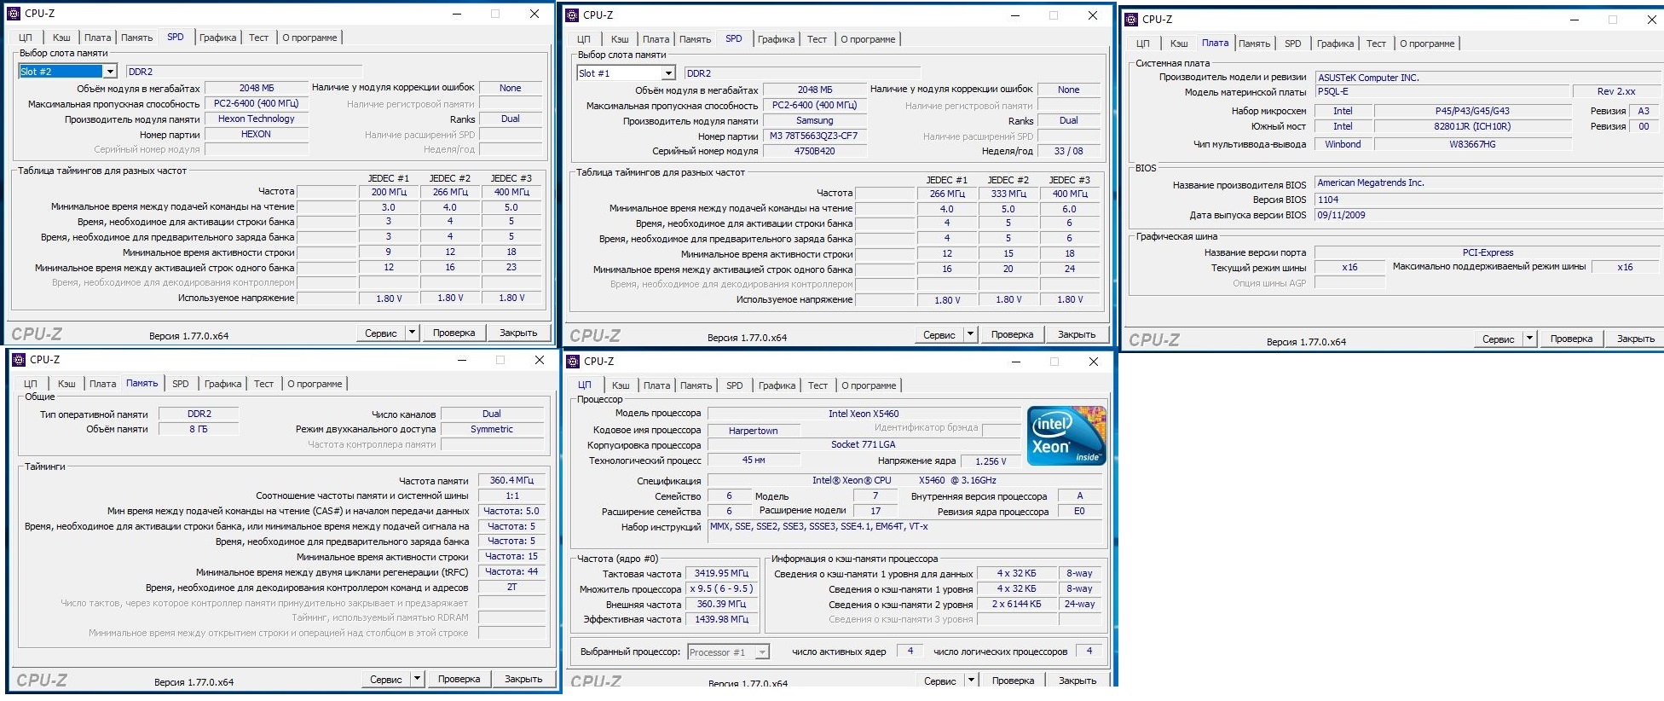Click the serial number 4750B420
The width and height of the screenshot is (1664, 701).
[x=815, y=151]
